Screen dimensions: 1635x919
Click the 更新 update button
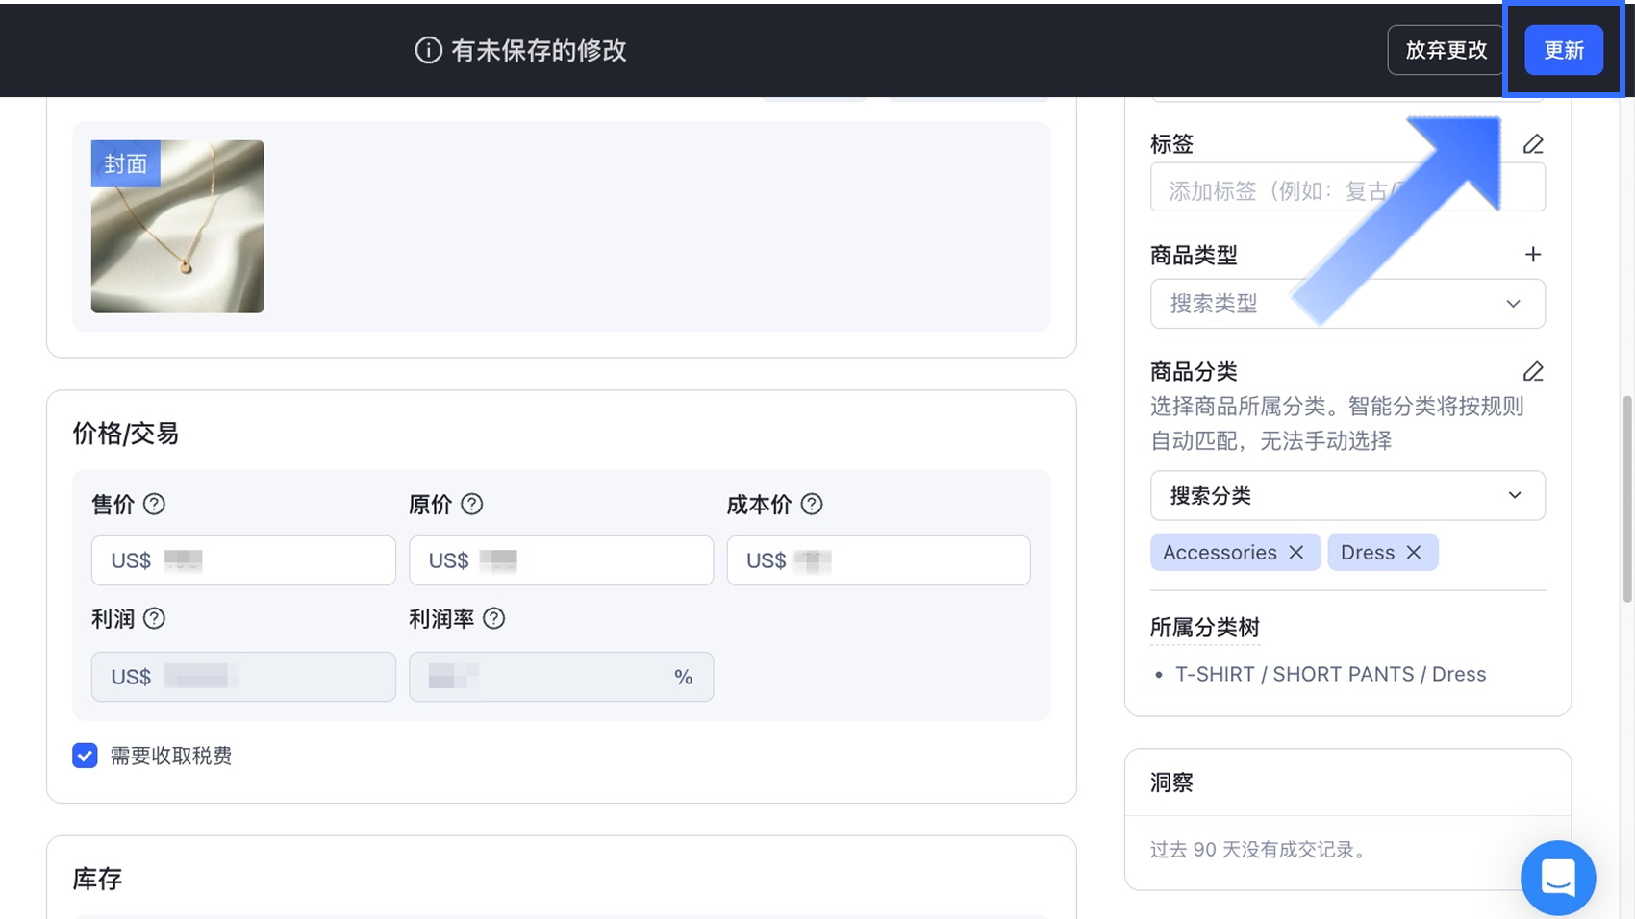(x=1563, y=50)
